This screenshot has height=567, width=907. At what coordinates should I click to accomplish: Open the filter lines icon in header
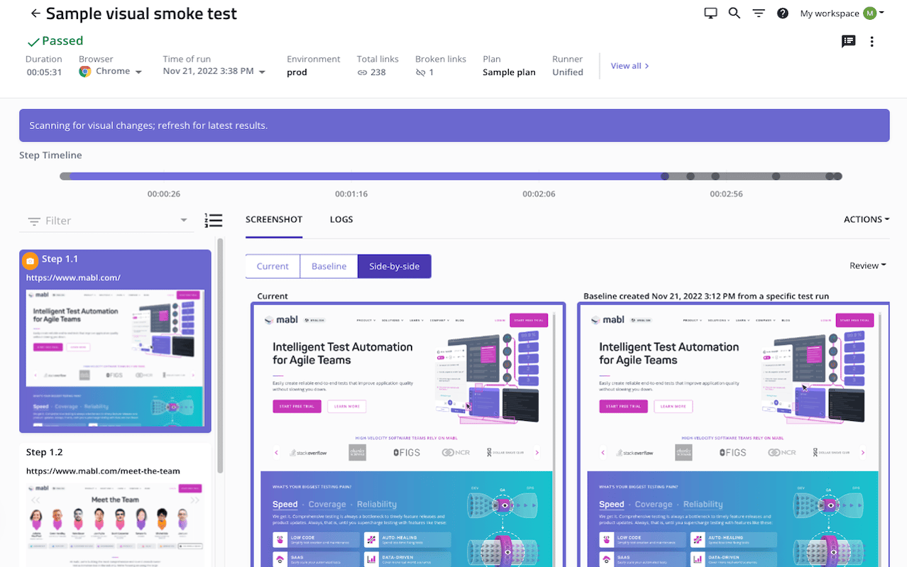(x=759, y=13)
